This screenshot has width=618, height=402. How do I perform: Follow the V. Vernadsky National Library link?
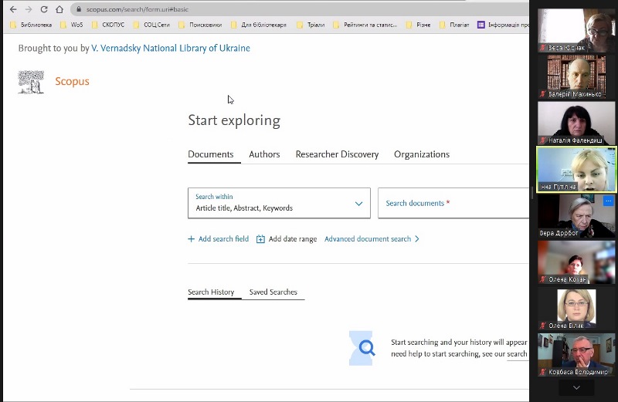(171, 48)
